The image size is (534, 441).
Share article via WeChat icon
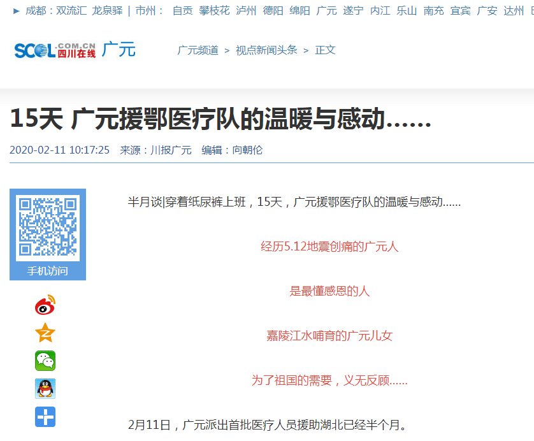(x=45, y=361)
